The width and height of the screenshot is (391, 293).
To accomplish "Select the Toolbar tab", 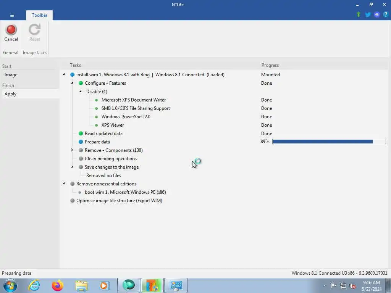I will (39, 15).
